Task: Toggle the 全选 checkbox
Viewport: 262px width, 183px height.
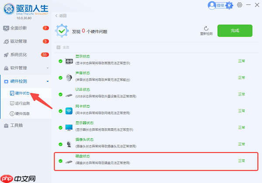Action: [59, 47]
